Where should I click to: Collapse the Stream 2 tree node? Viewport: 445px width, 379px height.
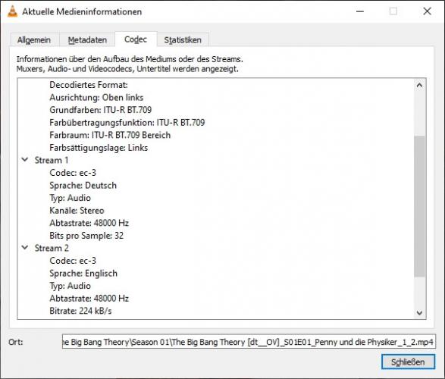pyautogui.click(x=25, y=248)
